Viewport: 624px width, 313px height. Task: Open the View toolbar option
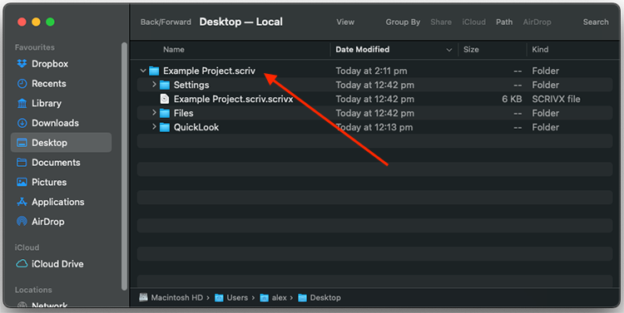[x=345, y=22]
